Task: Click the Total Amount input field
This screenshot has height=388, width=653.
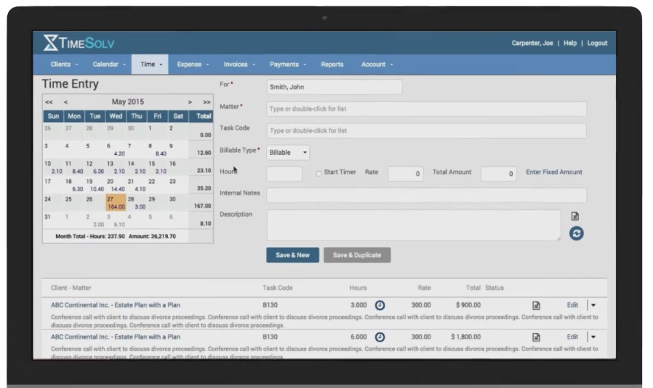Action: pos(499,174)
